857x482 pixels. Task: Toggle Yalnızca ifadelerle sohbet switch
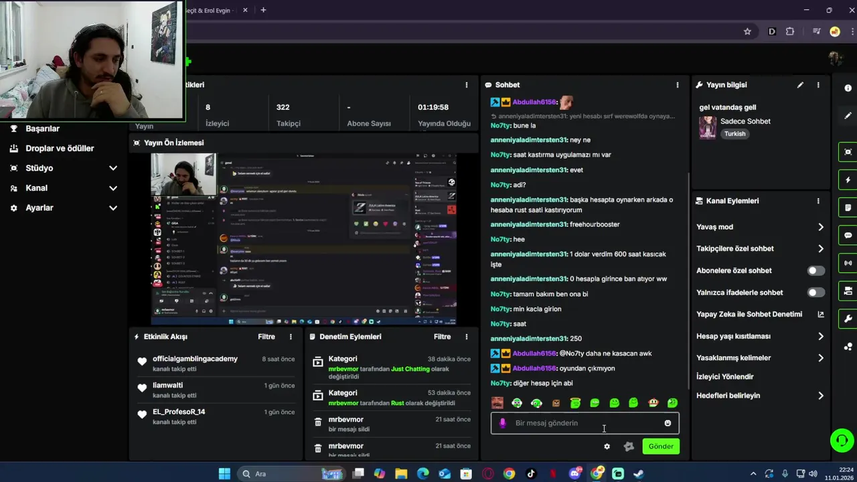pyautogui.click(x=815, y=293)
